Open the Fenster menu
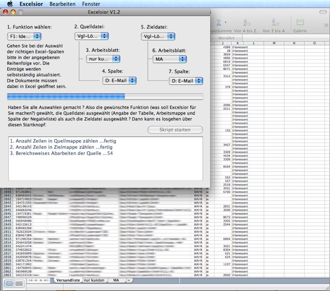This screenshot has height=291, width=330. [91, 4]
